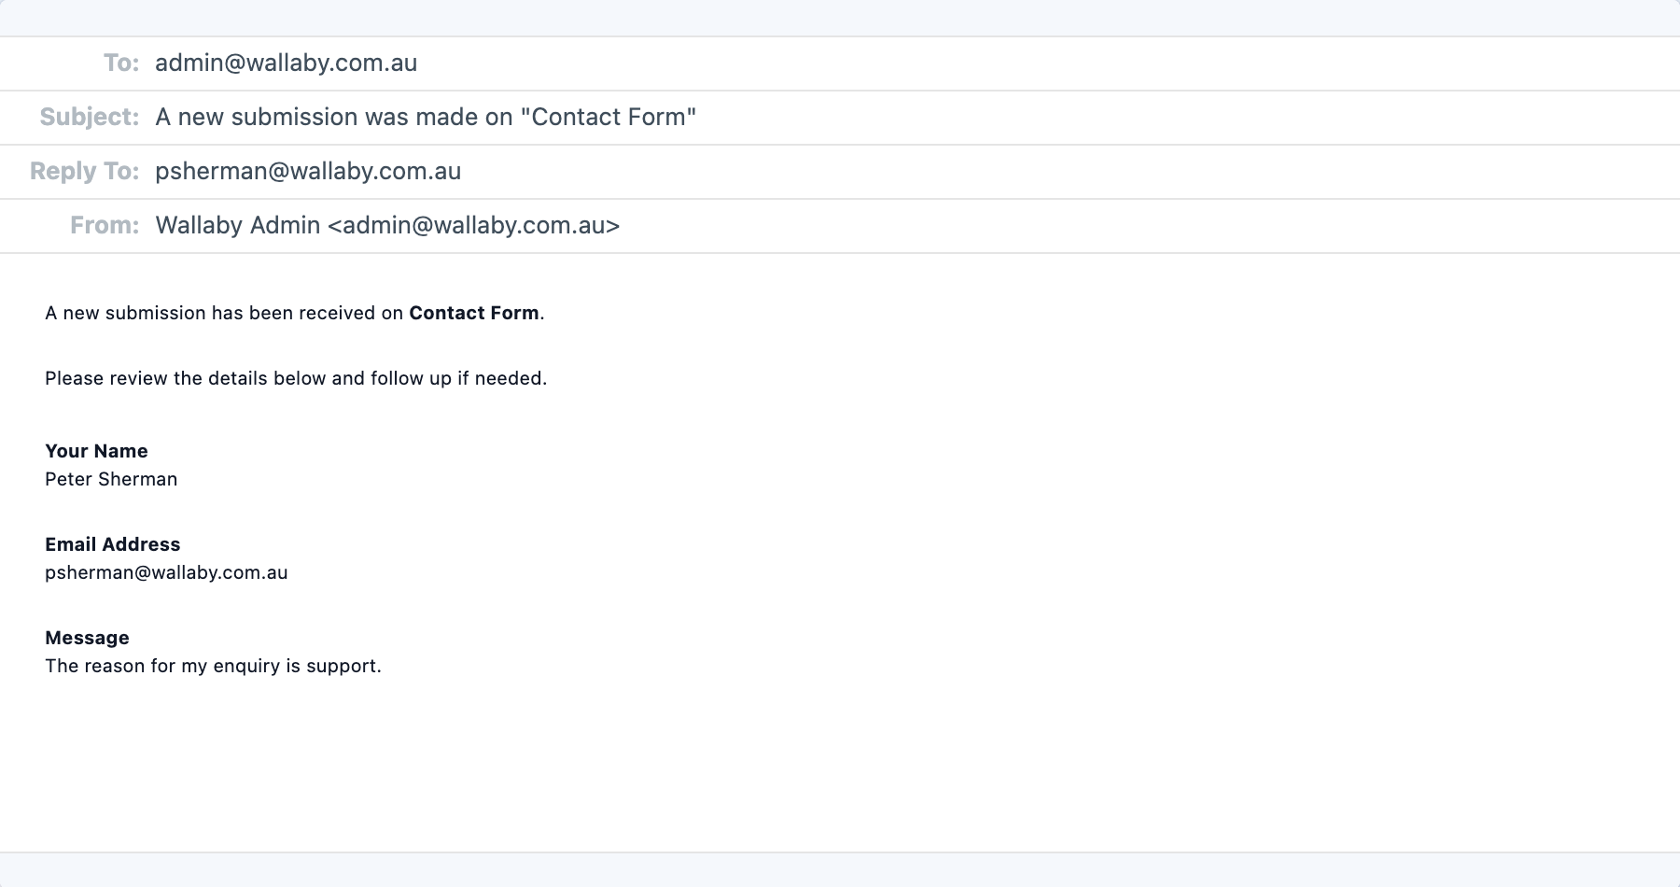Click the "From:" header label
1680x887 pixels.
pyautogui.click(x=105, y=226)
